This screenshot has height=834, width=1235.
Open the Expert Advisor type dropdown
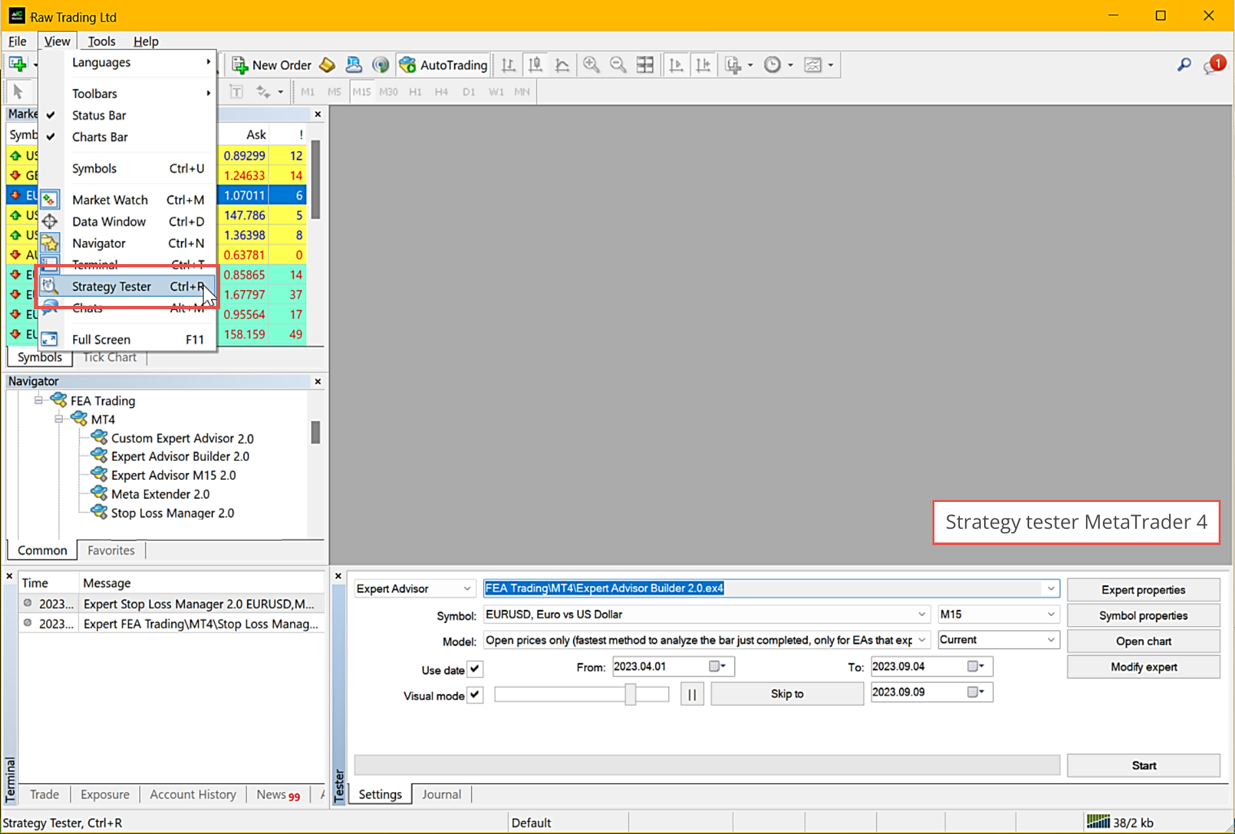414,588
